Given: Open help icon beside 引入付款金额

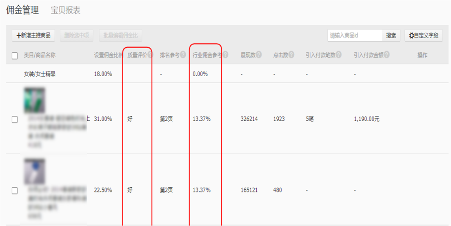Looking at the screenshot, I should [387, 55].
